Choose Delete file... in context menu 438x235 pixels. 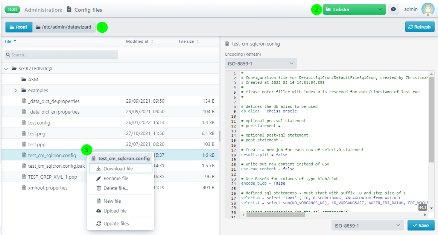tap(120, 188)
